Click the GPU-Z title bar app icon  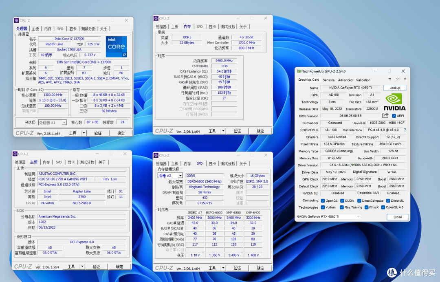point(299,71)
